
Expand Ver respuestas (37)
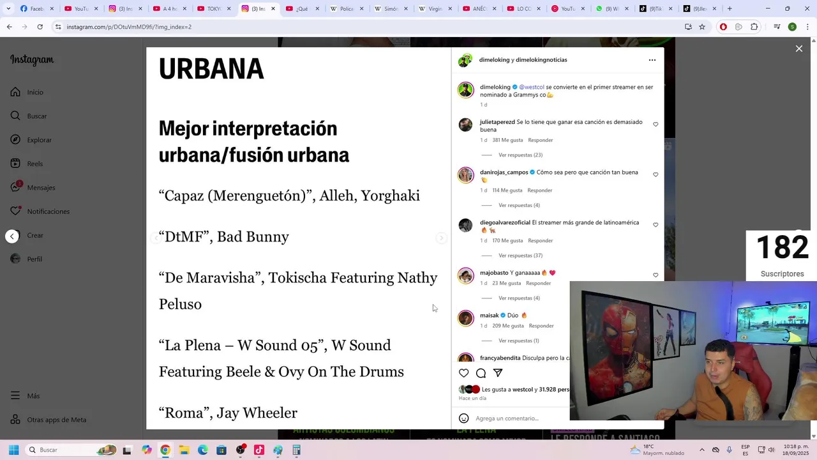tap(520, 256)
